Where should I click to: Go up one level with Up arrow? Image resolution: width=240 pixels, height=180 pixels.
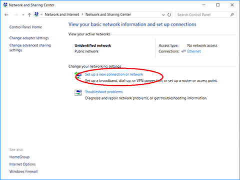(29, 15)
